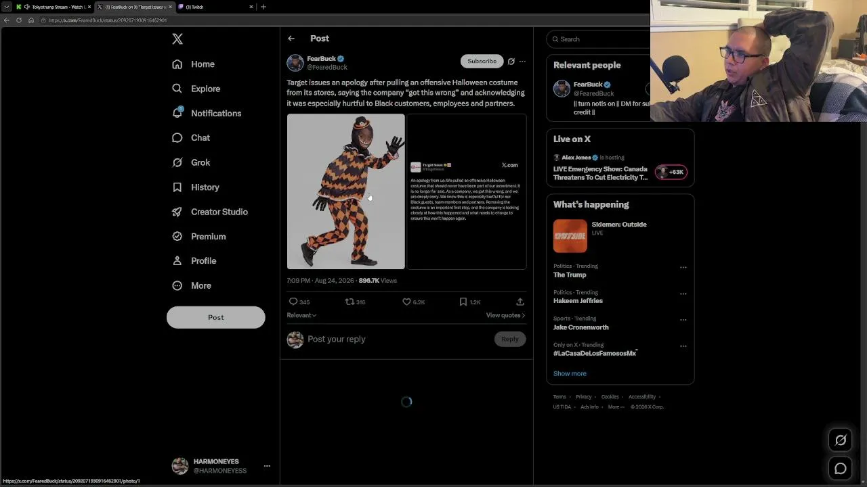867x487 pixels.
Task: Open Jake Cronenworth trending topic
Action: (581, 327)
